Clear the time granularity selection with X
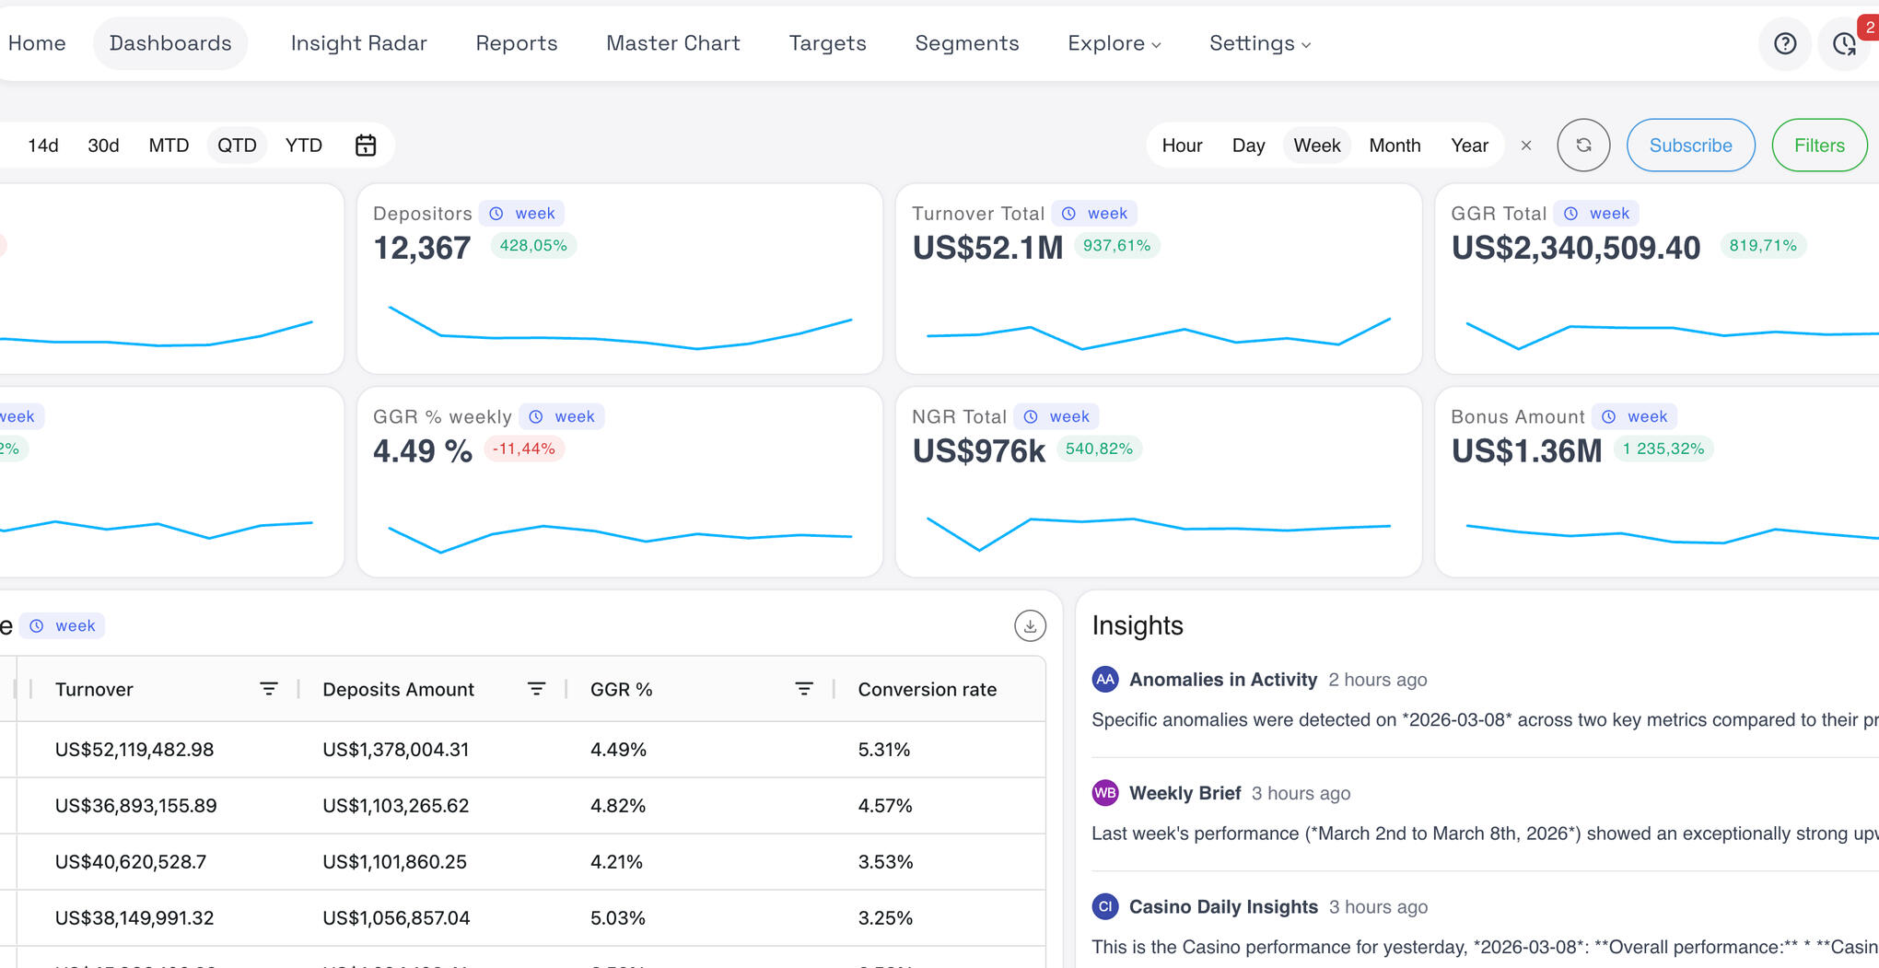This screenshot has height=968, width=1879. tap(1526, 146)
